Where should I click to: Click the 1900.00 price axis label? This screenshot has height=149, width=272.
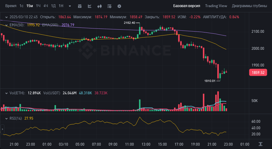pos(258,65)
